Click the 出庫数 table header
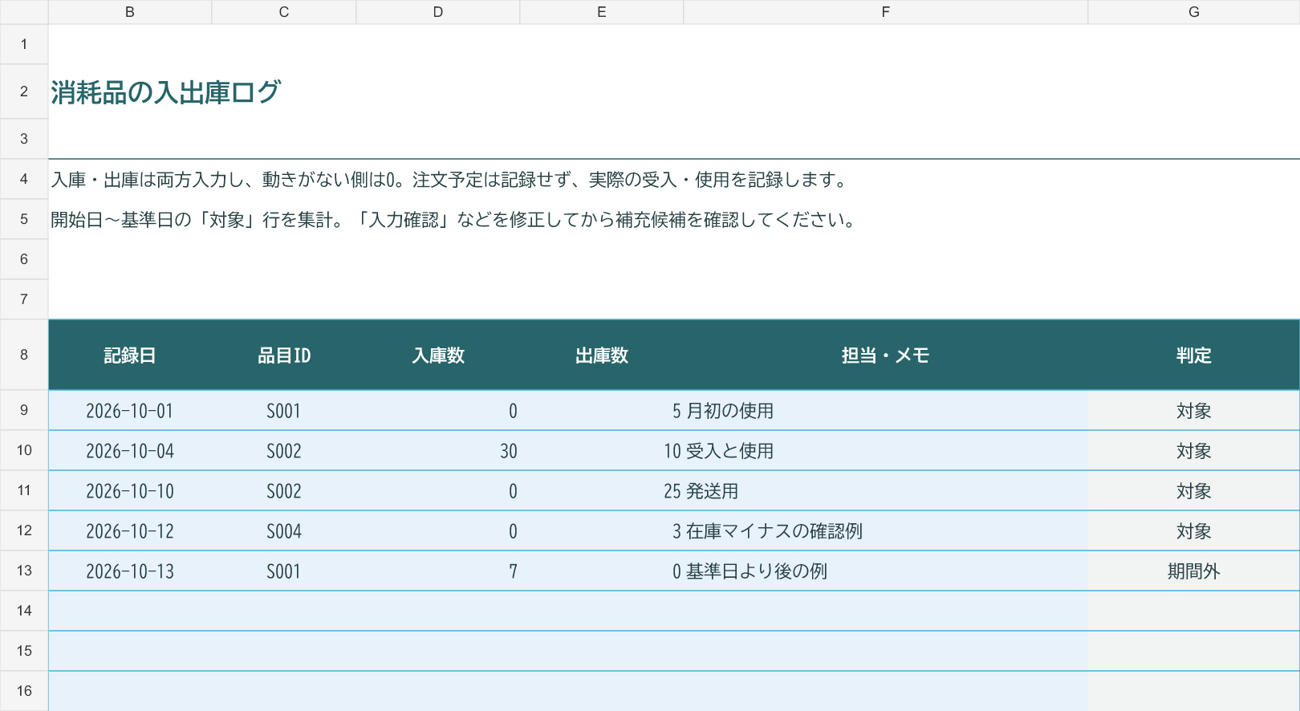This screenshot has width=1300, height=711. point(602,355)
